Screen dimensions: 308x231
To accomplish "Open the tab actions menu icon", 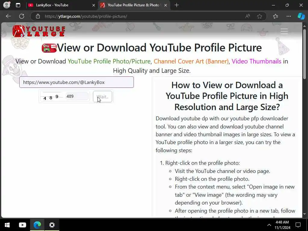I will click(x=18, y=5).
